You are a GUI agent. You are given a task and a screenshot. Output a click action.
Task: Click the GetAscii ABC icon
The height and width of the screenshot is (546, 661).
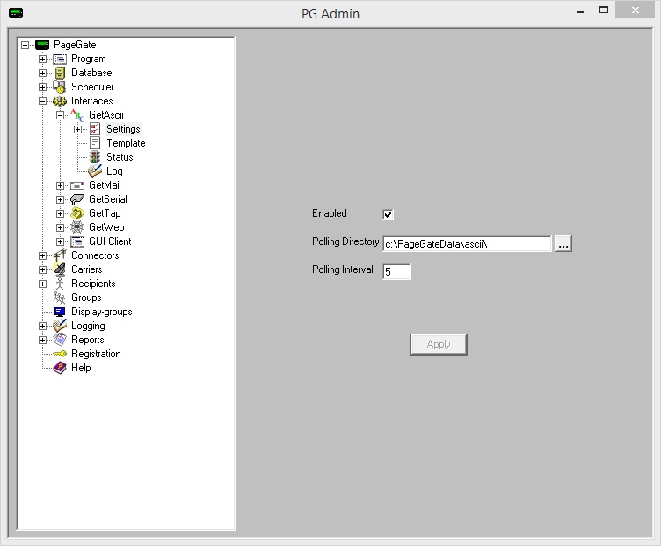click(x=77, y=115)
